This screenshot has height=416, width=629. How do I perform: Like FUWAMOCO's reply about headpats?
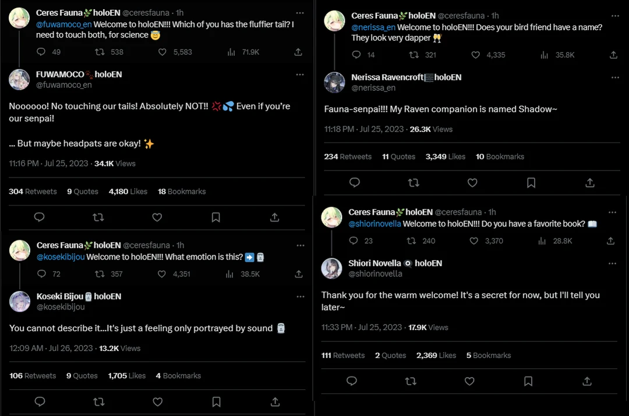[x=157, y=217]
